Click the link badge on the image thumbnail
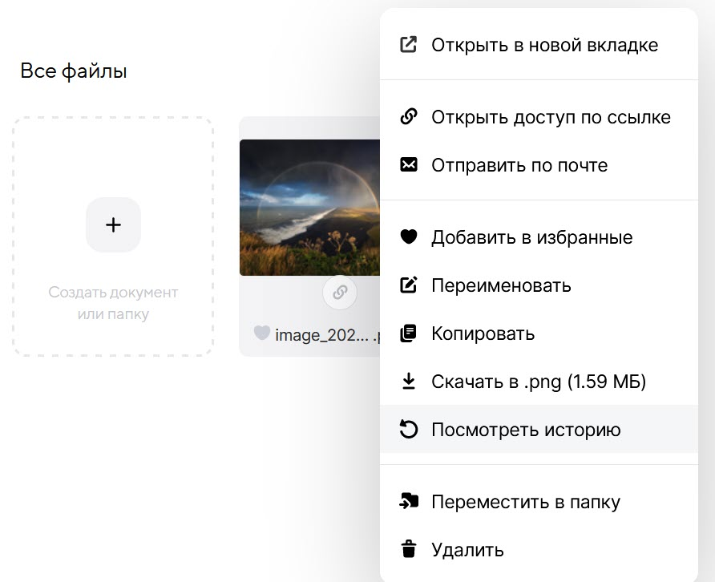This screenshot has width=715, height=582. (340, 293)
